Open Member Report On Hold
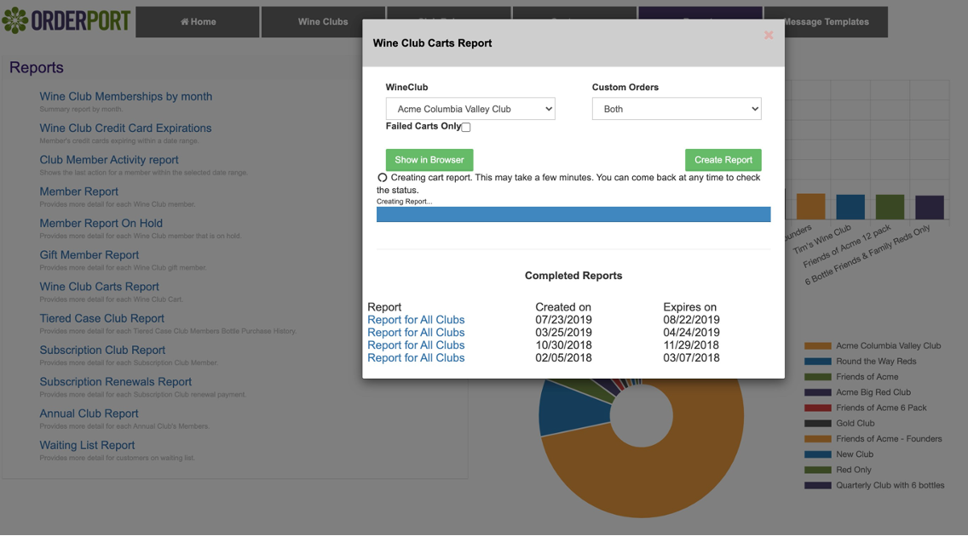The width and height of the screenshot is (968, 536). (101, 223)
